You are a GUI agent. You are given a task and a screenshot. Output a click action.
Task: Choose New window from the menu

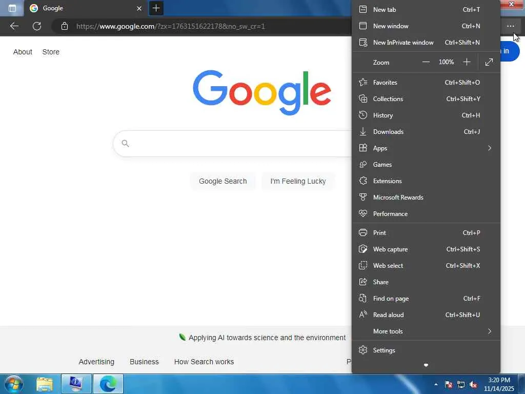[x=426, y=26]
